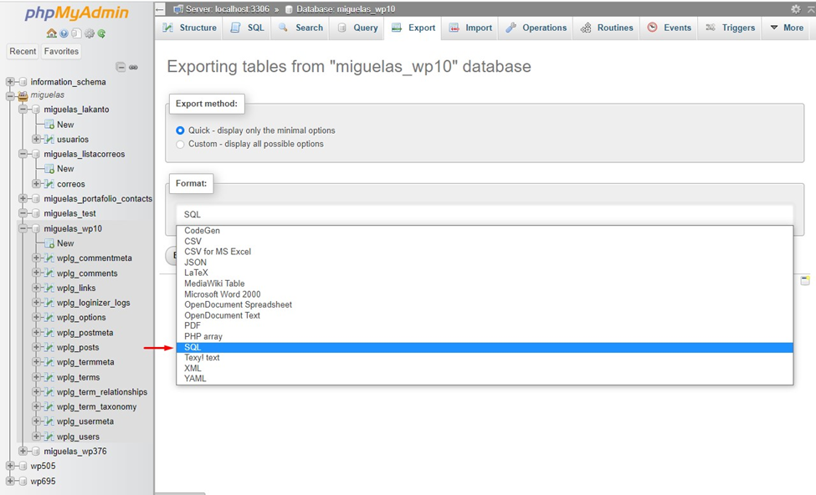The image size is (816, 495).
Task: Open wplg_loginizer_logs table link
Action: point(94,303)
